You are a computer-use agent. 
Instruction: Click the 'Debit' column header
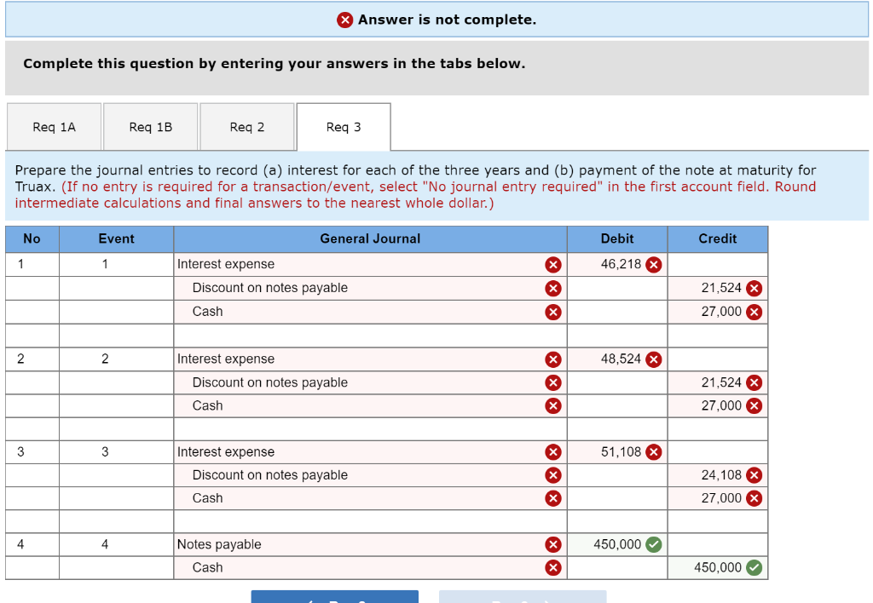pos(617,239)
